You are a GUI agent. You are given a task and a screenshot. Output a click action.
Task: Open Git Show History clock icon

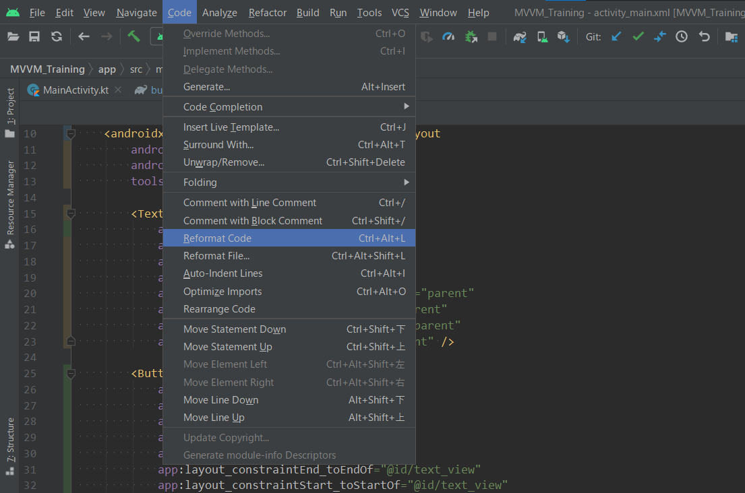coord(682,37)
